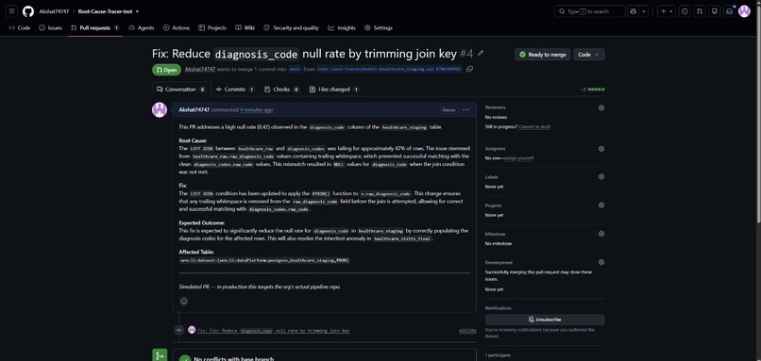Open commit hash d3153bd link
This screenshot has height=361, width=761.
click(467, 331)
